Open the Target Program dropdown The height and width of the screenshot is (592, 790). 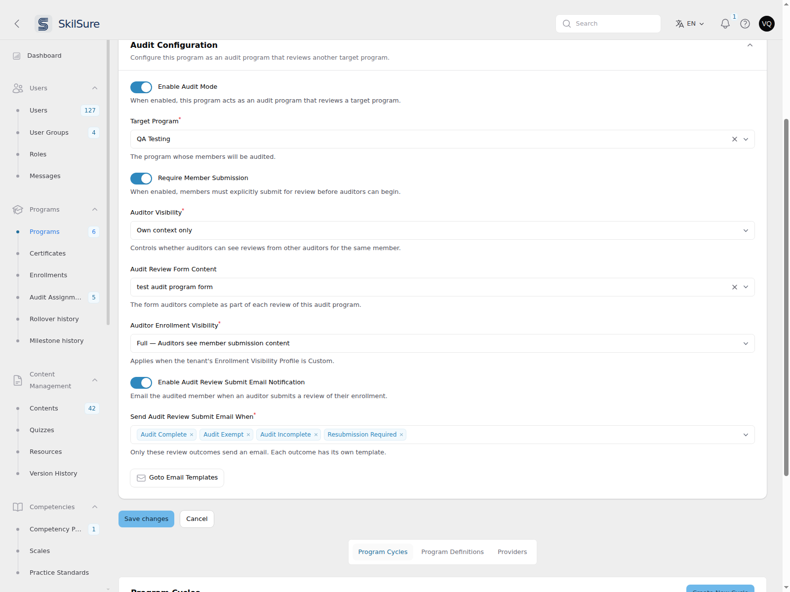tap(442, 139)
